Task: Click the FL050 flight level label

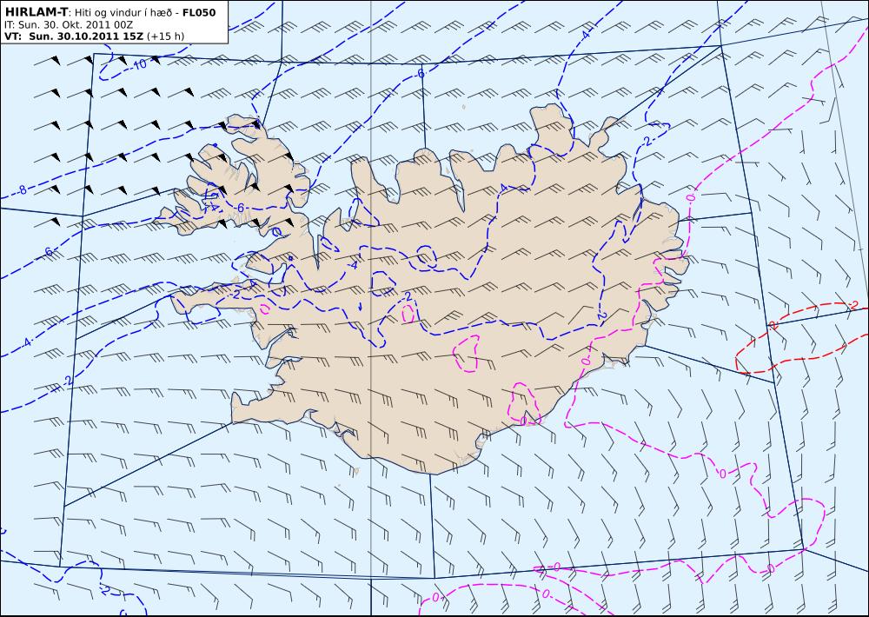Action: click(199, 12)
